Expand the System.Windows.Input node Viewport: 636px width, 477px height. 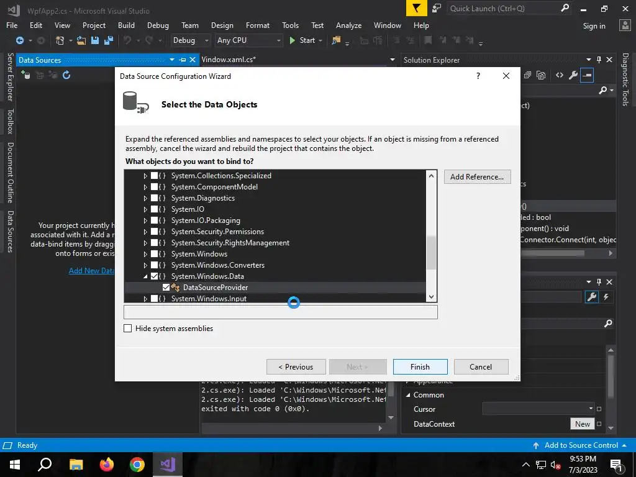tap(145, 299)
